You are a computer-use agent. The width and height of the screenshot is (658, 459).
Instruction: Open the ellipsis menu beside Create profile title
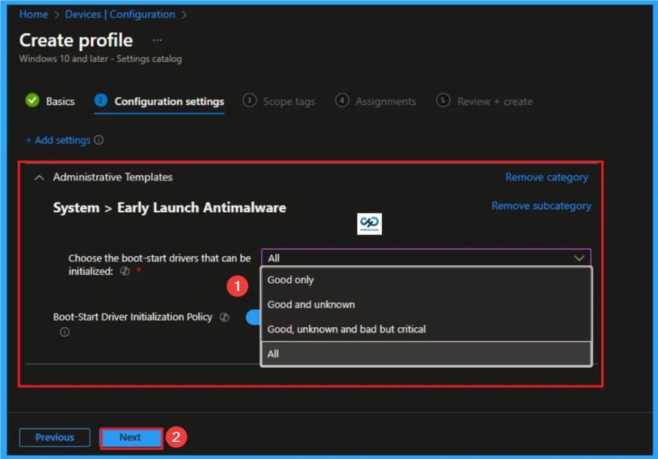click(x=156, y=40)
